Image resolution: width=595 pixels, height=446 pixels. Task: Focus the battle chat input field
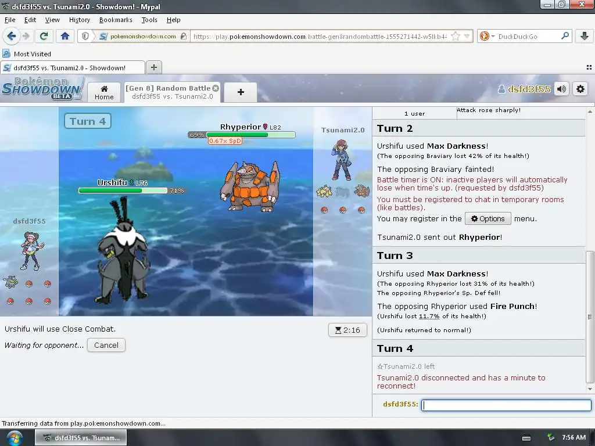(507, 405)
